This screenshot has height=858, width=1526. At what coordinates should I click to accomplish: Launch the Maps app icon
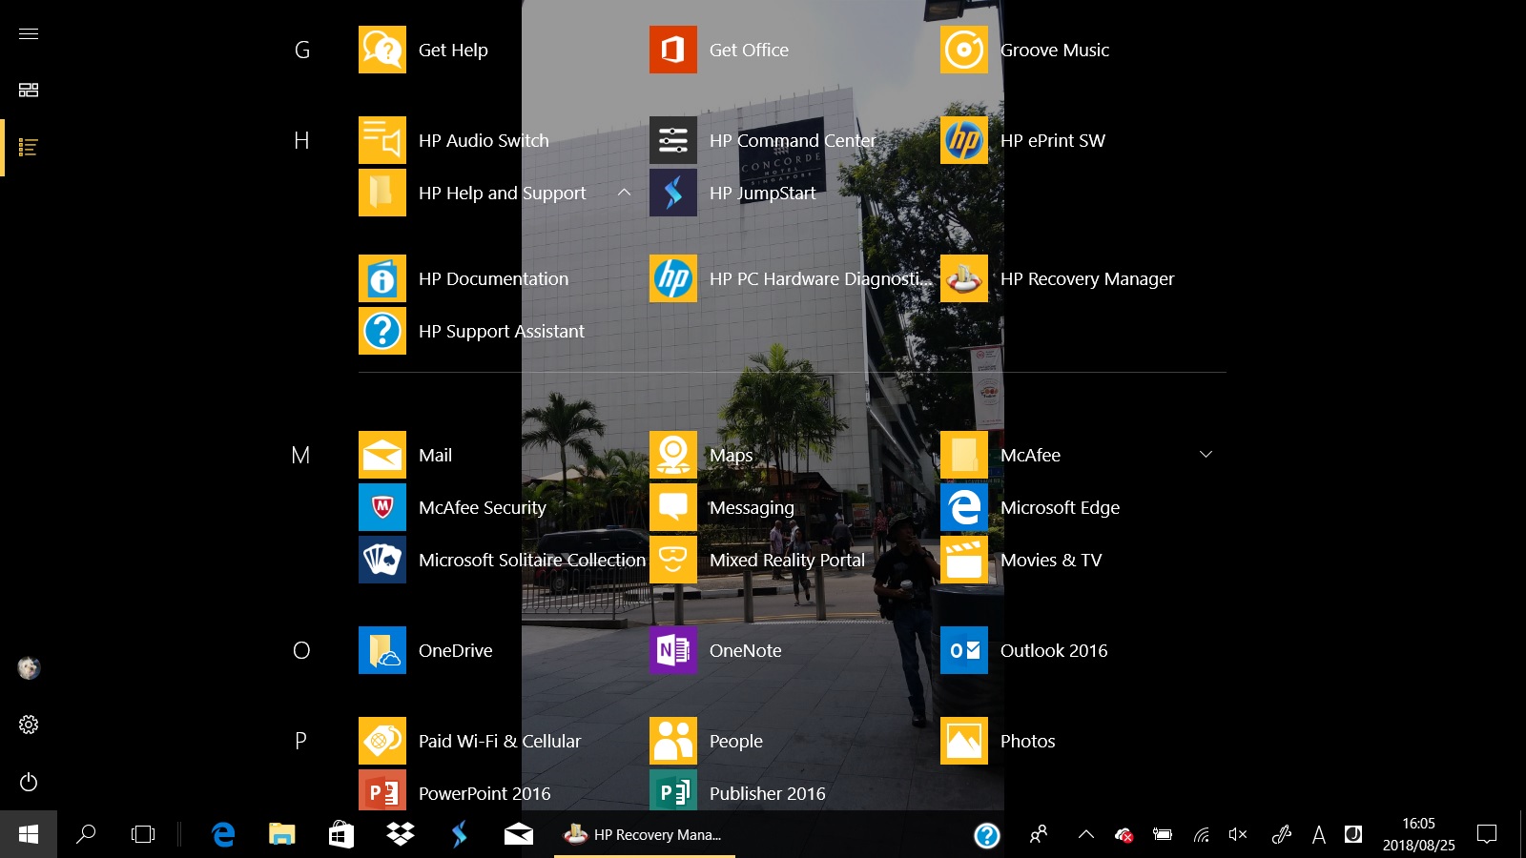(673, 455)
